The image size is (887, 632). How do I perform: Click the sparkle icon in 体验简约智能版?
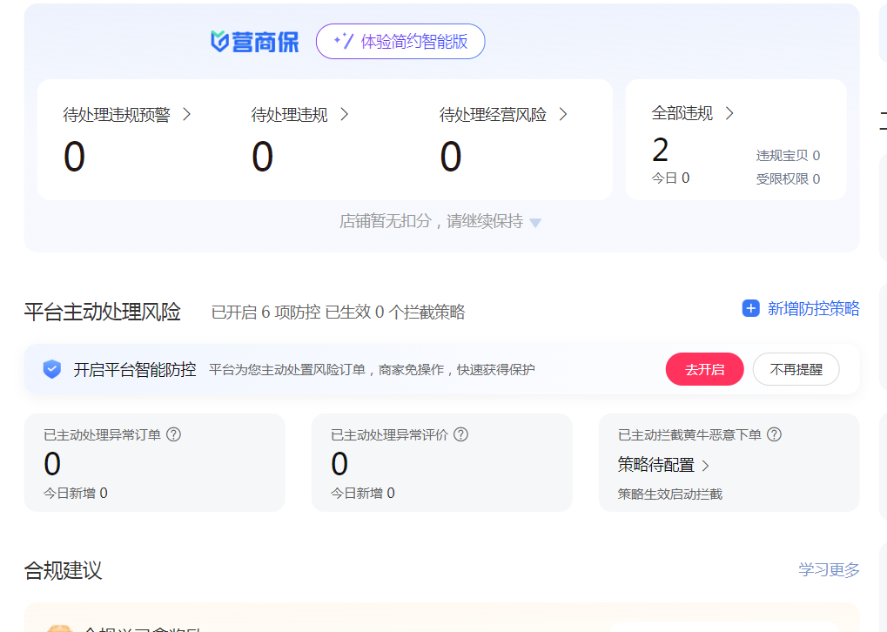(x=343, y=41)
